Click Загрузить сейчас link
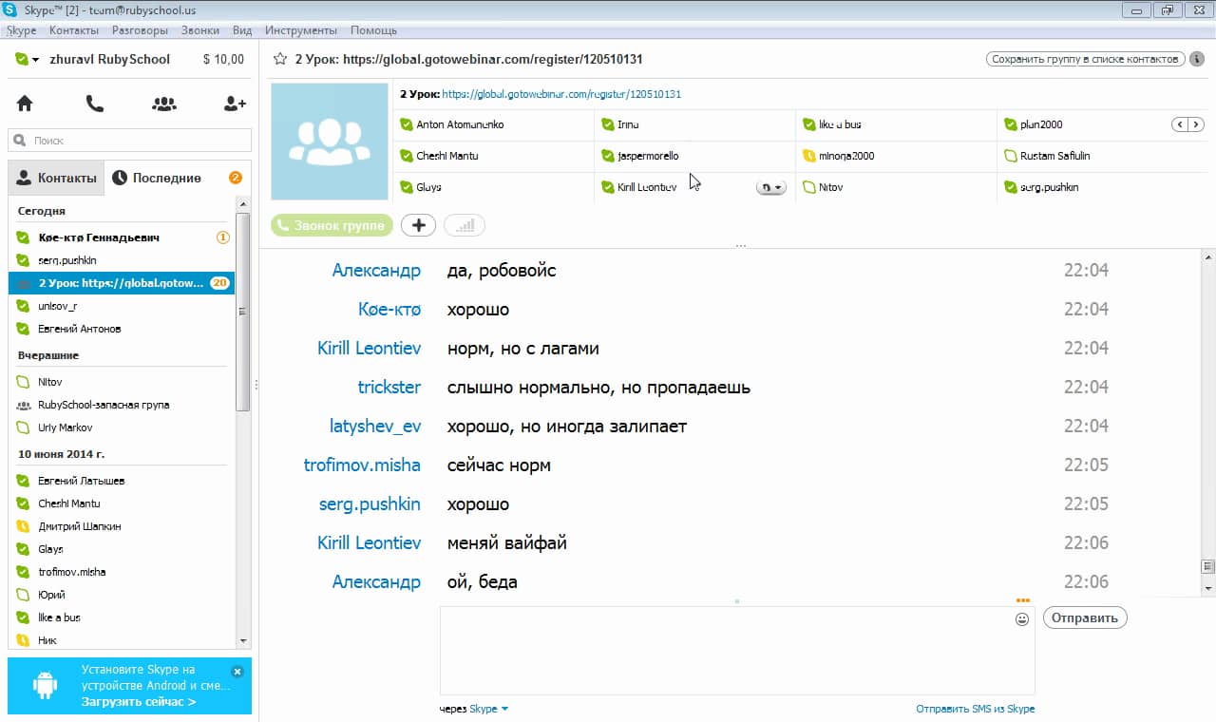Image resolution: width=1216 pixels, height=722 pixels. click(139, 702)
